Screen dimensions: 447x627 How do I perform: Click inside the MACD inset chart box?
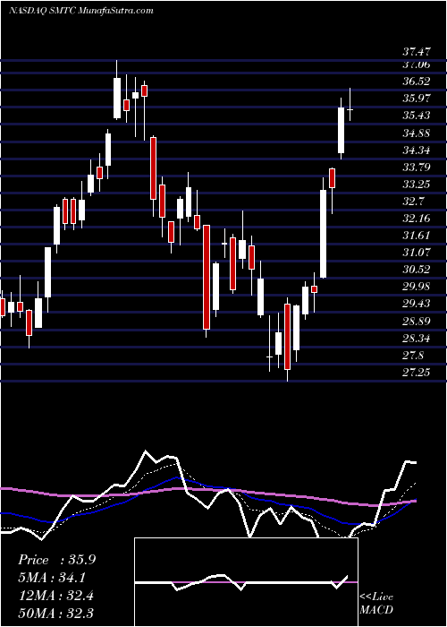coord(246,582)
